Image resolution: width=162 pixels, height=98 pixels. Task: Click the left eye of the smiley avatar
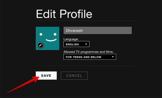(x=41, y=34)
